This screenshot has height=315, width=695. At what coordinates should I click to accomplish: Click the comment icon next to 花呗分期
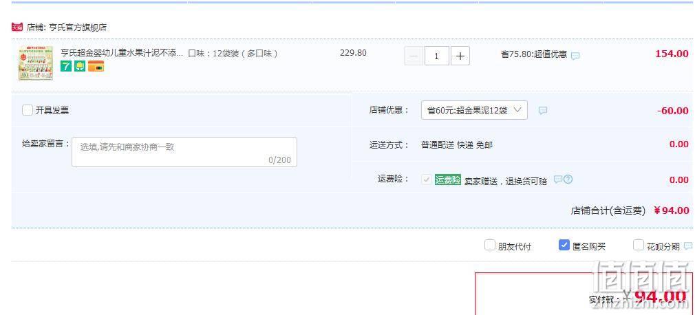pyautogui.click(x=688, y=246)
